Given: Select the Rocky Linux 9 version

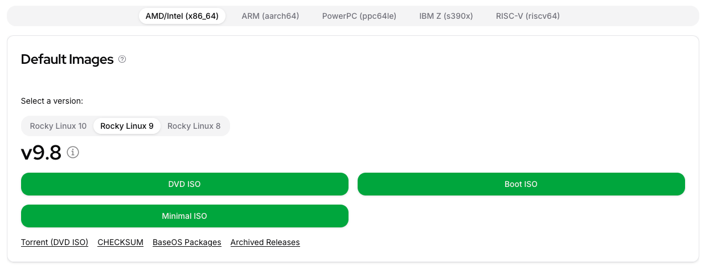Looking at the screenshot, I should 127,126.
